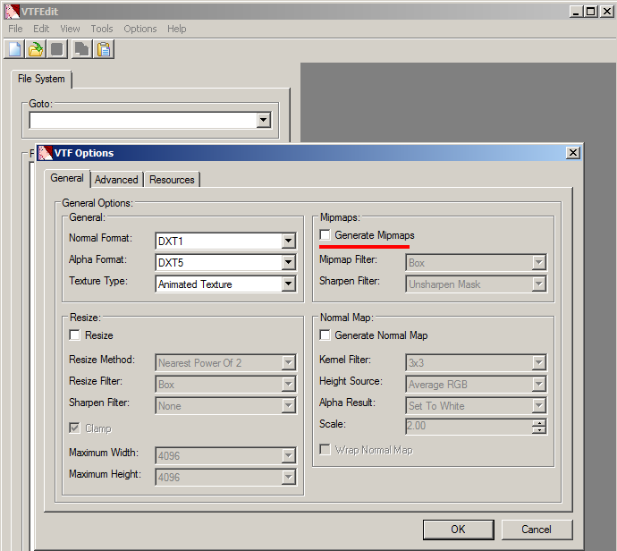Open the Resize Filter dropdown
Viewport: 617px width, 551px height.
pyautogui.click(x=289, y=384)
